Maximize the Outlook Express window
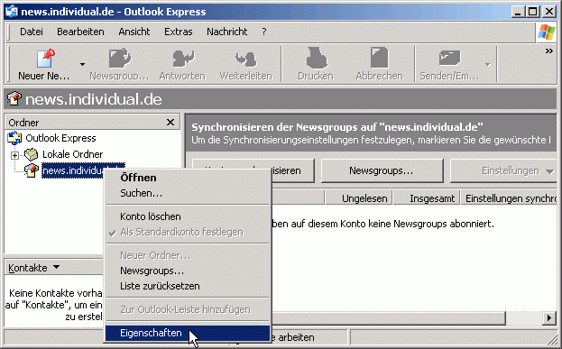Viewport: 562px width, 349px height. coord(533,12)
